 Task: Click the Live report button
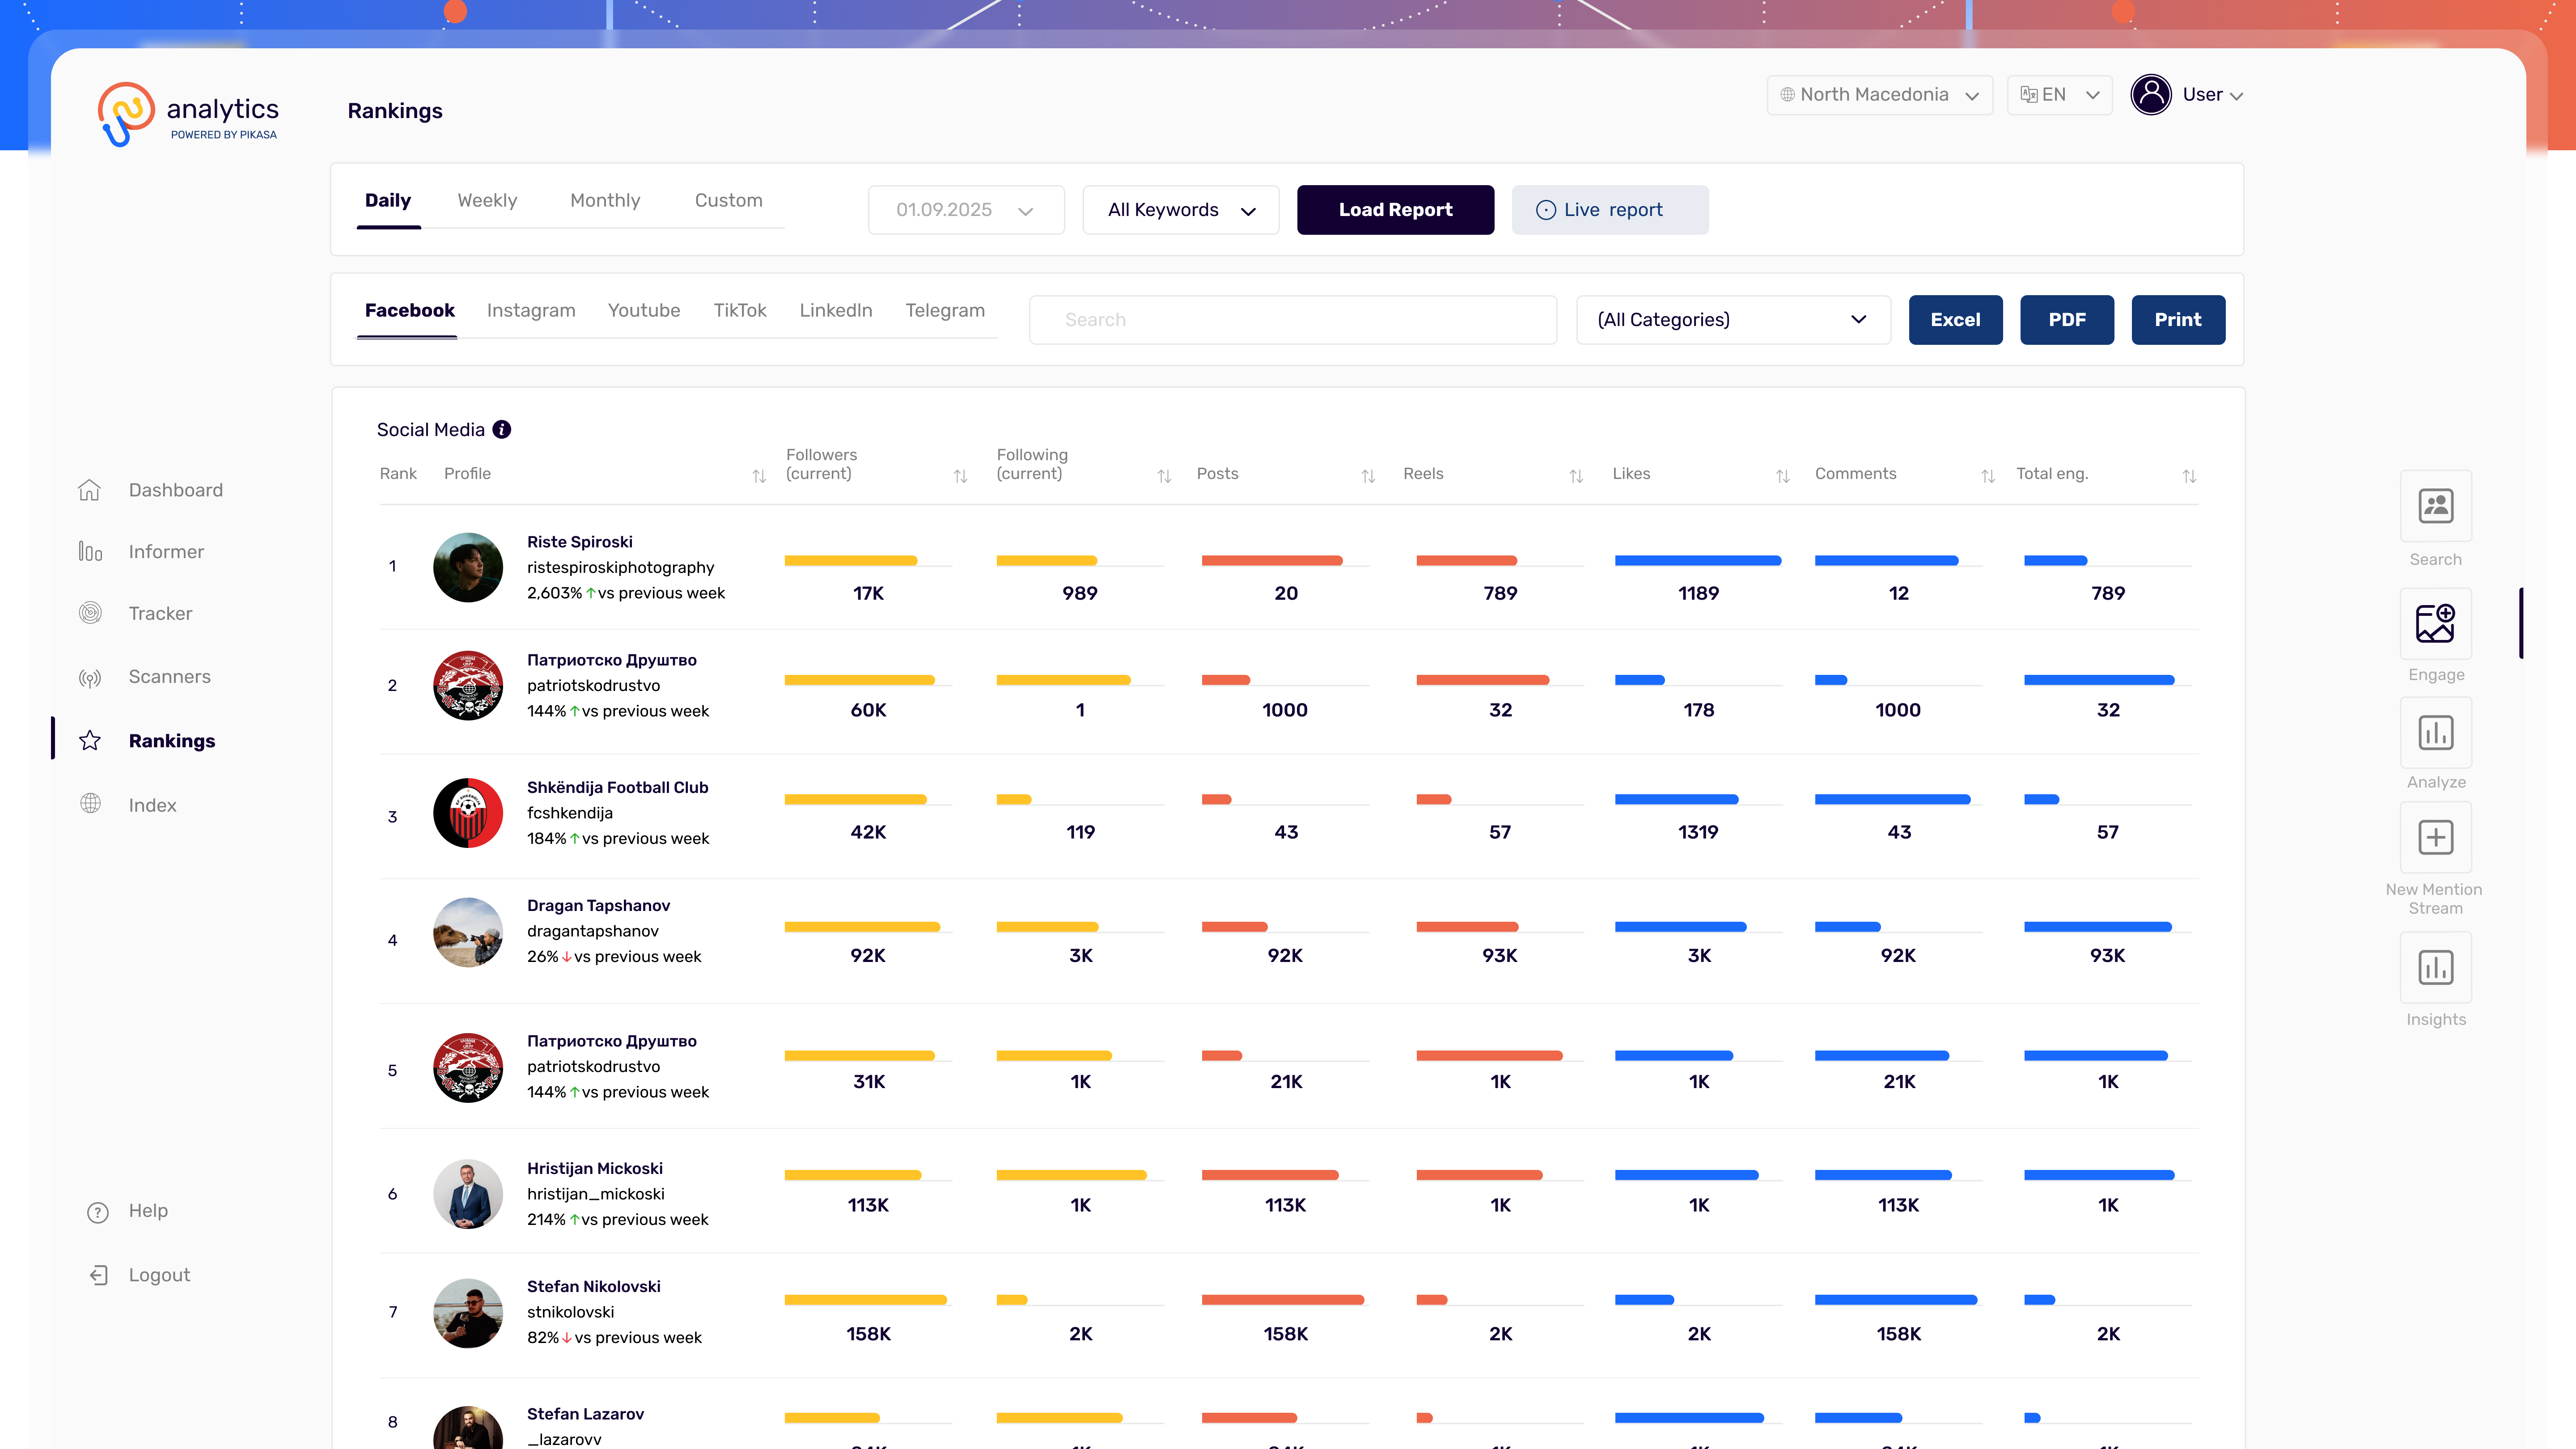coord(1610,210)
